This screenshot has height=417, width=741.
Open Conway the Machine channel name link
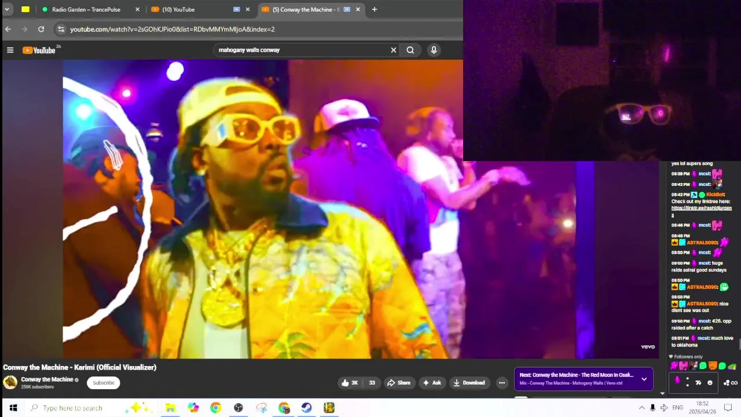[47, 380]
